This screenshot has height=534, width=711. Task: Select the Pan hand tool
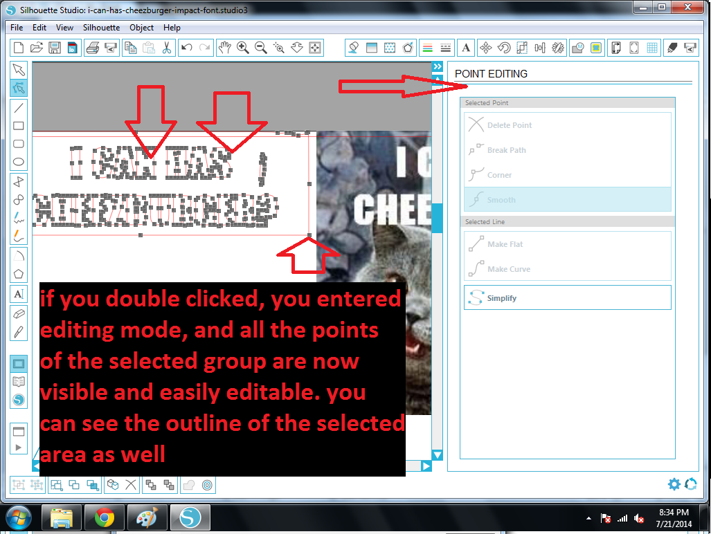pos(224,48)
